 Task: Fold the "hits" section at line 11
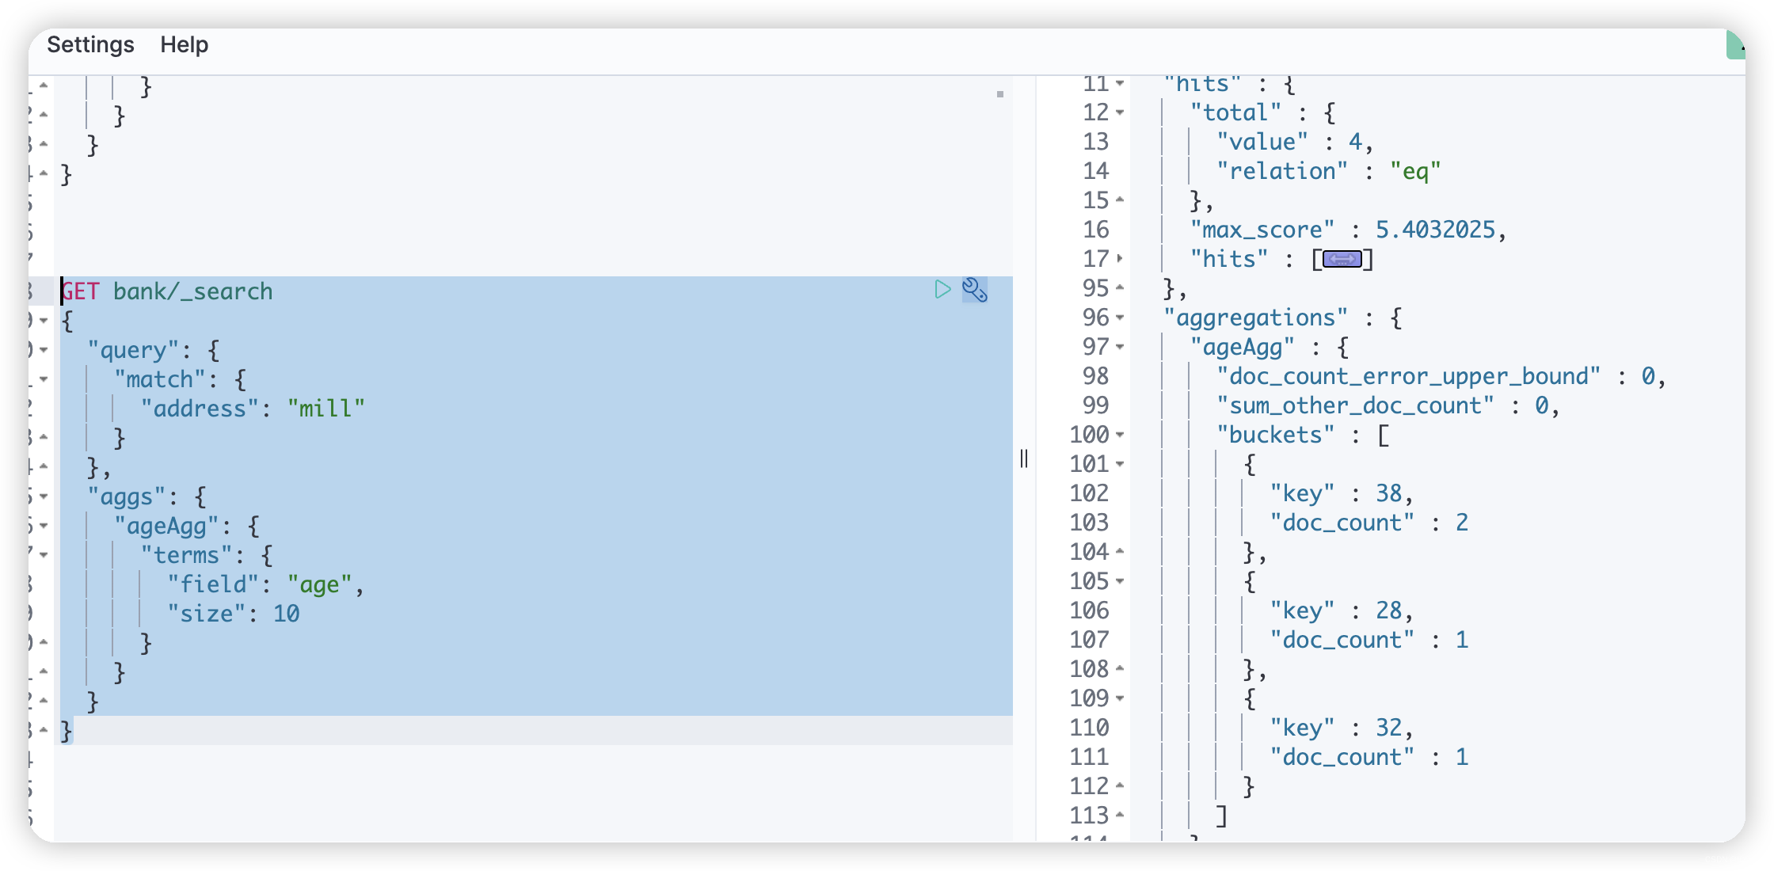coord(1119,83)
